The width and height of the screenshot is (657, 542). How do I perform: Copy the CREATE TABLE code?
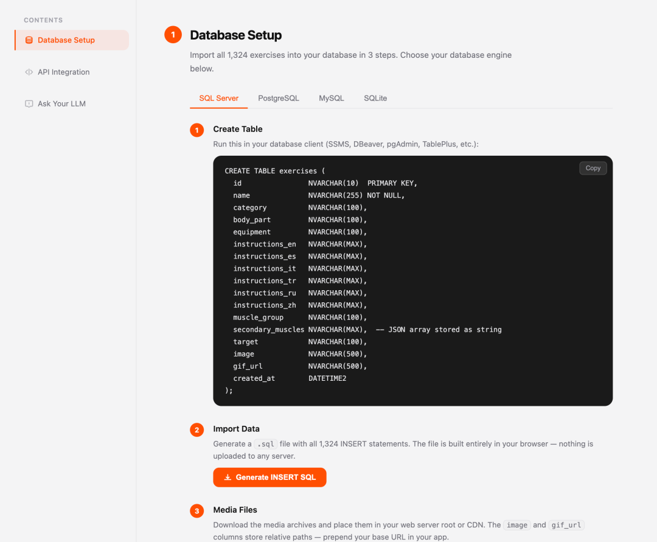(x=593, y=168)
